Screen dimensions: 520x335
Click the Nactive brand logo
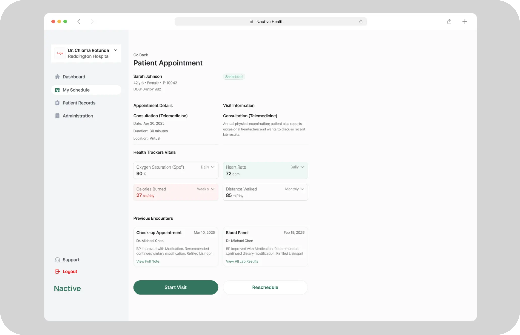(67, 288)
